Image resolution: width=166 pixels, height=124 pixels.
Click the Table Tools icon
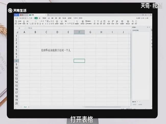tap(128, 22)
